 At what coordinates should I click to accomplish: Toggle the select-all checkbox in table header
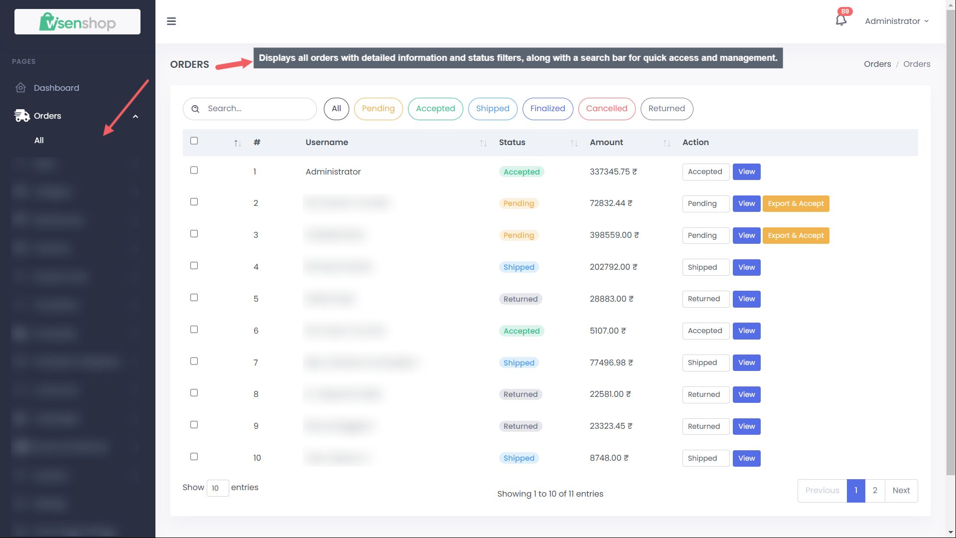click(x=194, y=141)
